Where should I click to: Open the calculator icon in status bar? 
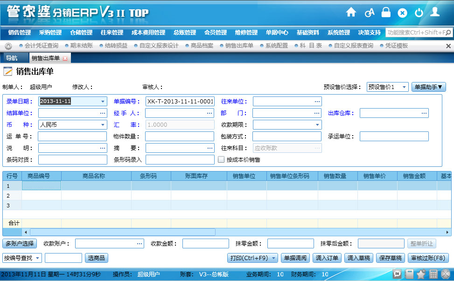(433, 274)
